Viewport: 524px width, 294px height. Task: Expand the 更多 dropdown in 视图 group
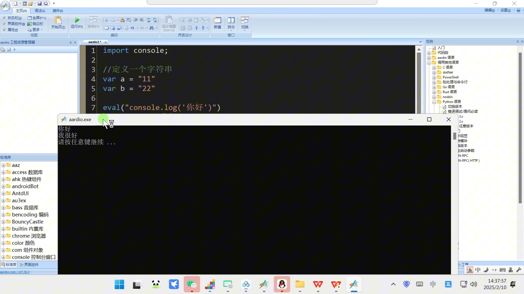click(35, 30)
